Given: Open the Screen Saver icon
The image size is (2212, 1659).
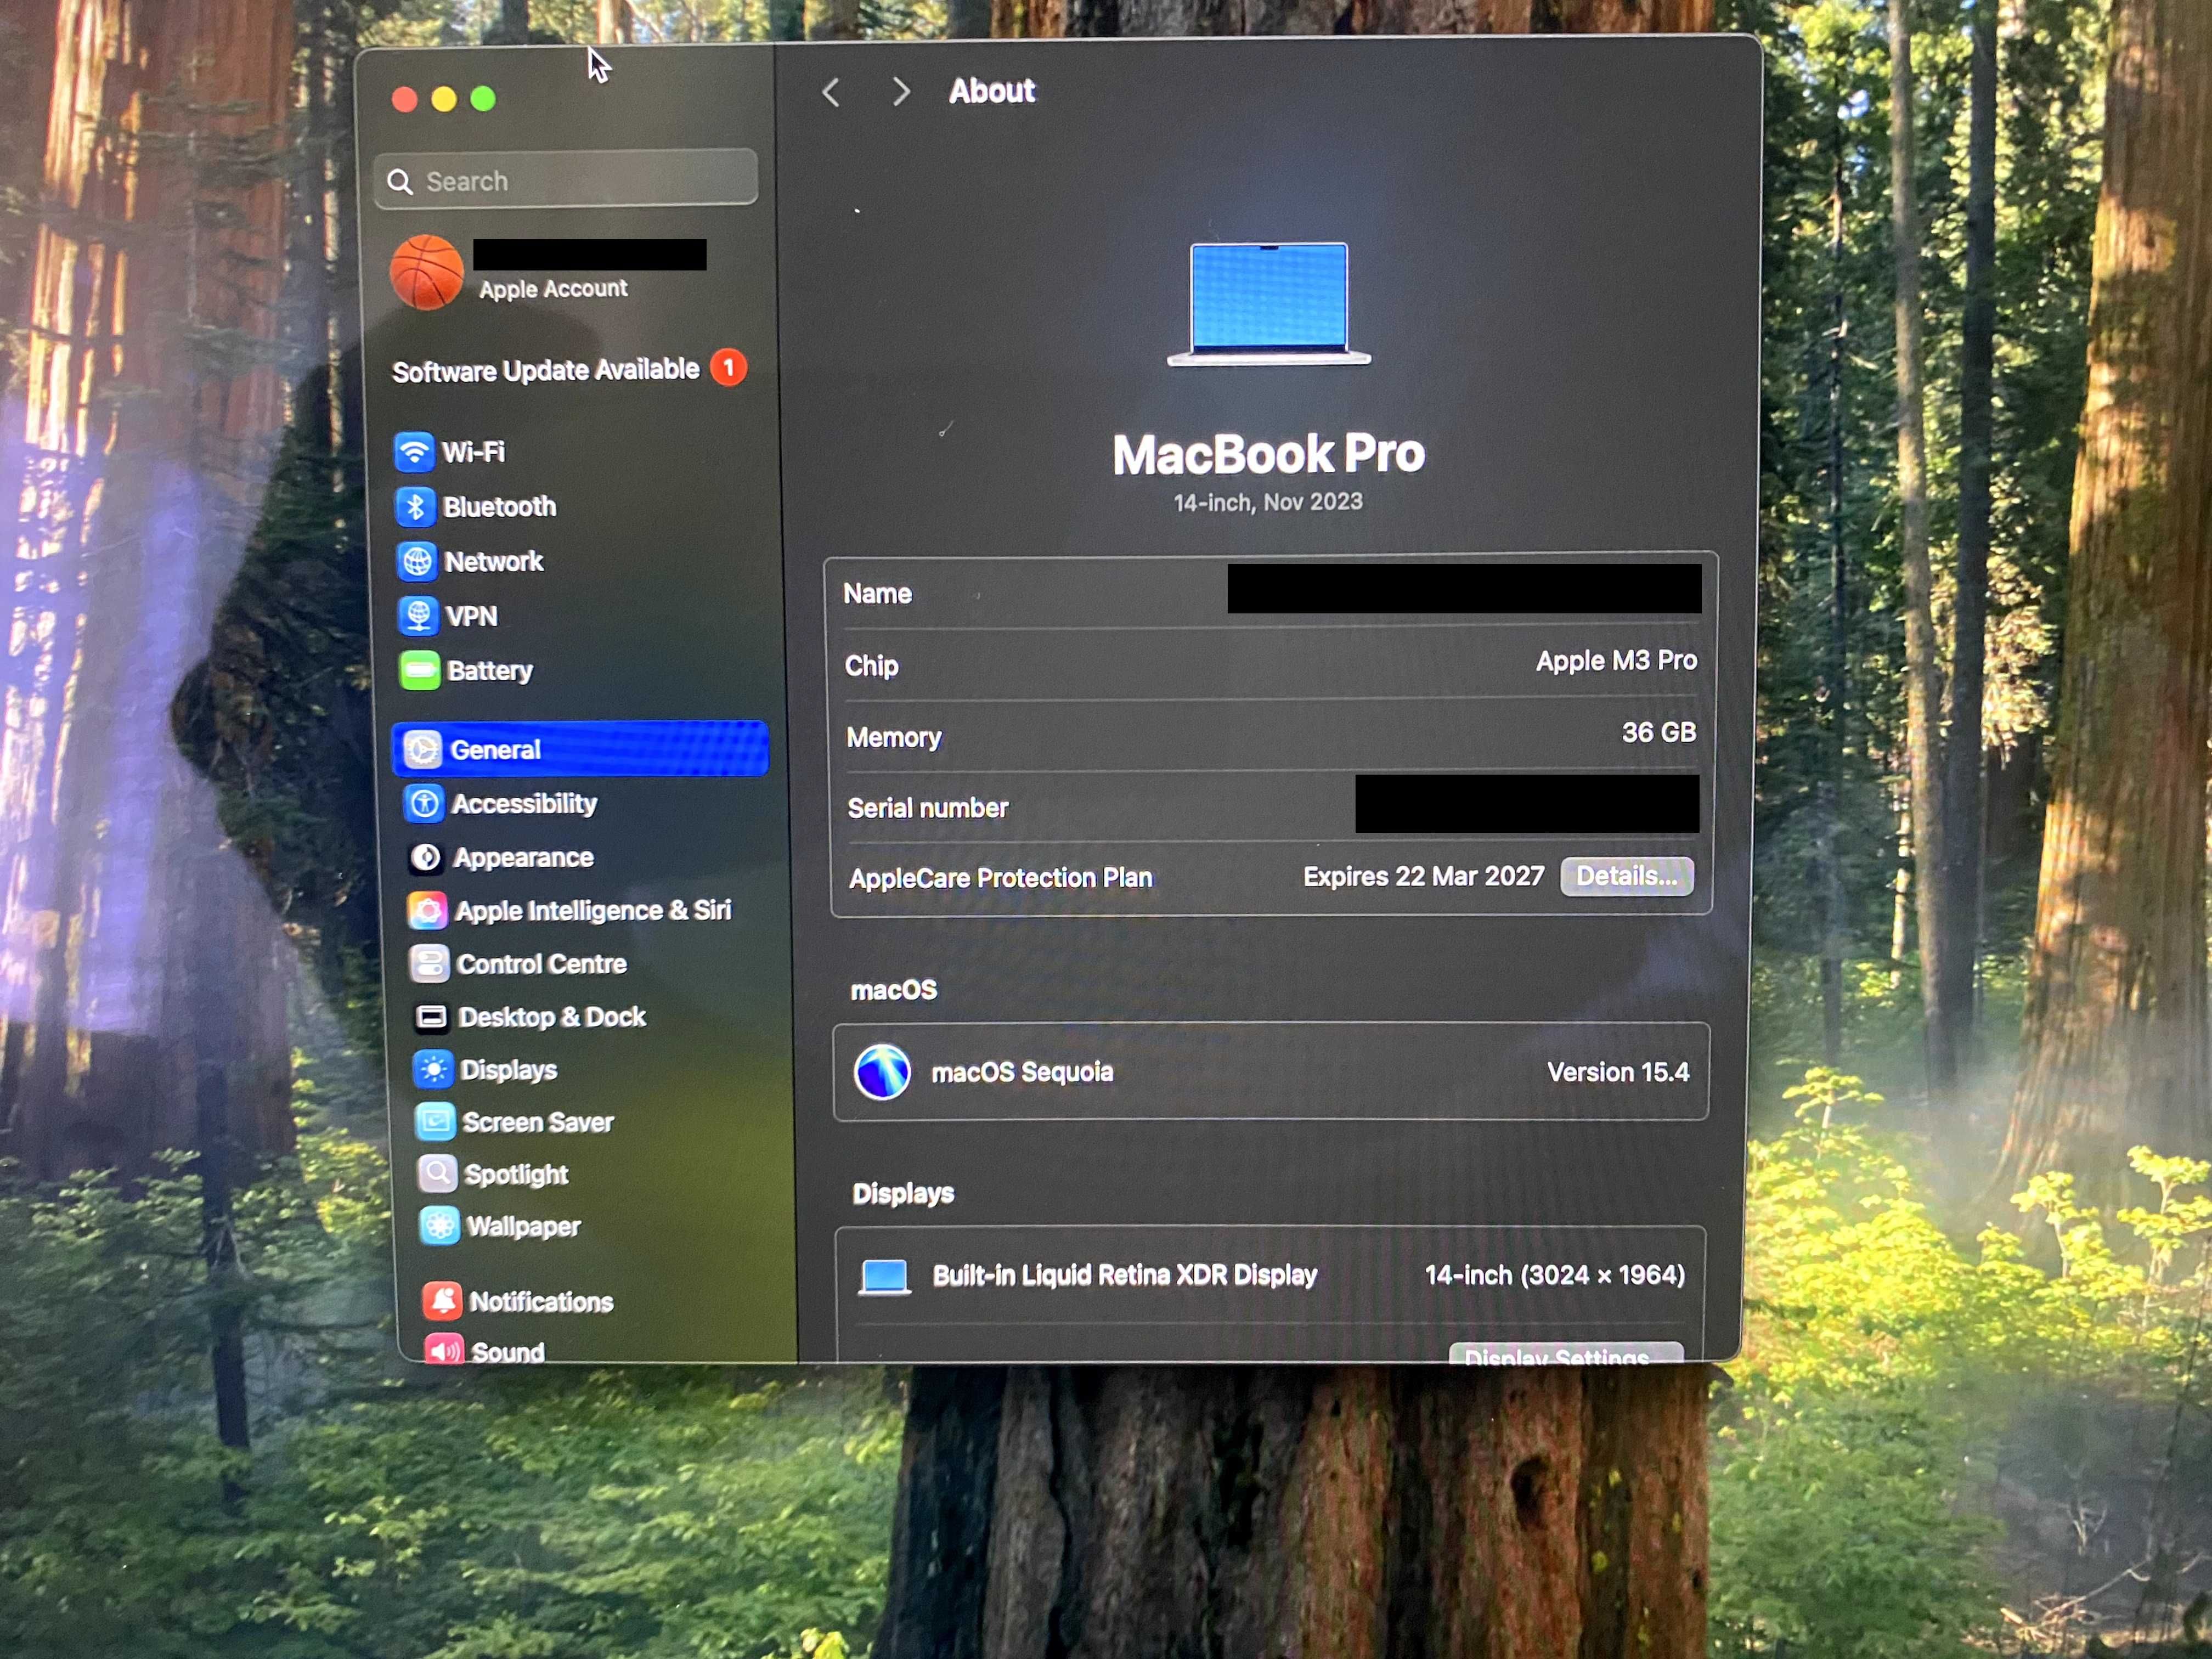Looking at the screenshot, I should [x=435, y=1122].
